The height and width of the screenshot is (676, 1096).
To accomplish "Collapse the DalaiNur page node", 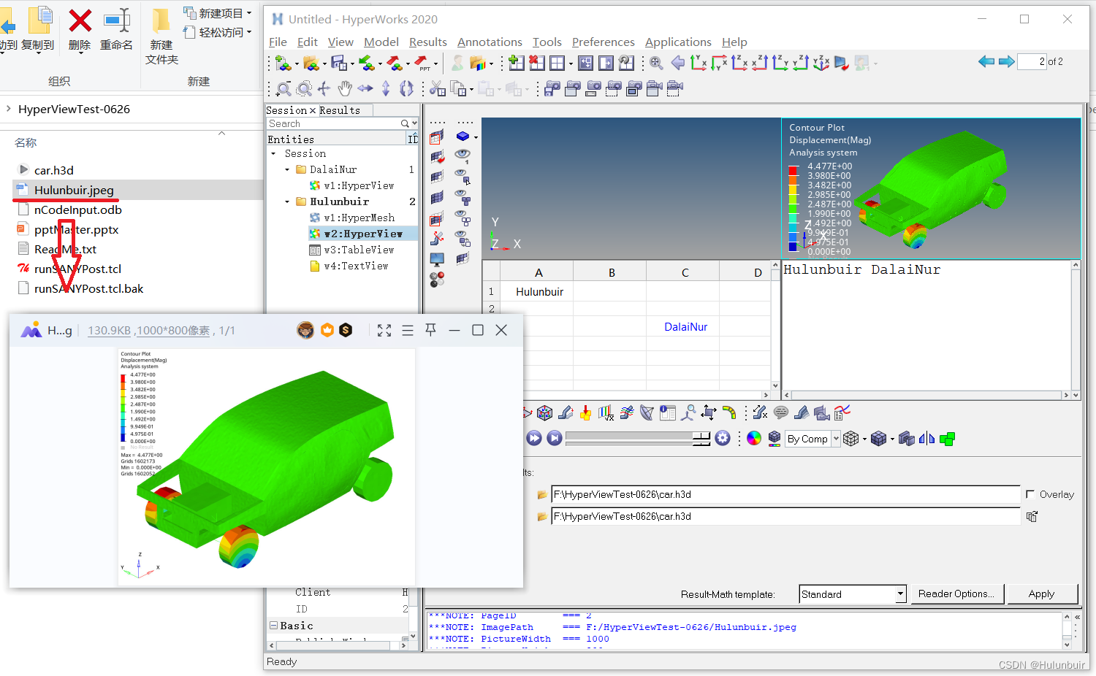I will pos(287,170).
